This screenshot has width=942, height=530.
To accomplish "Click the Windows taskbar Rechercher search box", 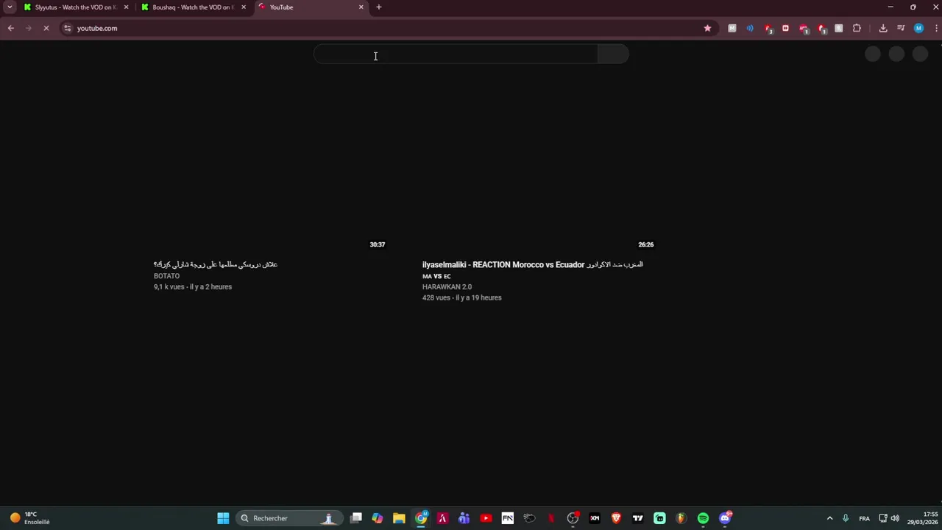I will pos(289,518).
